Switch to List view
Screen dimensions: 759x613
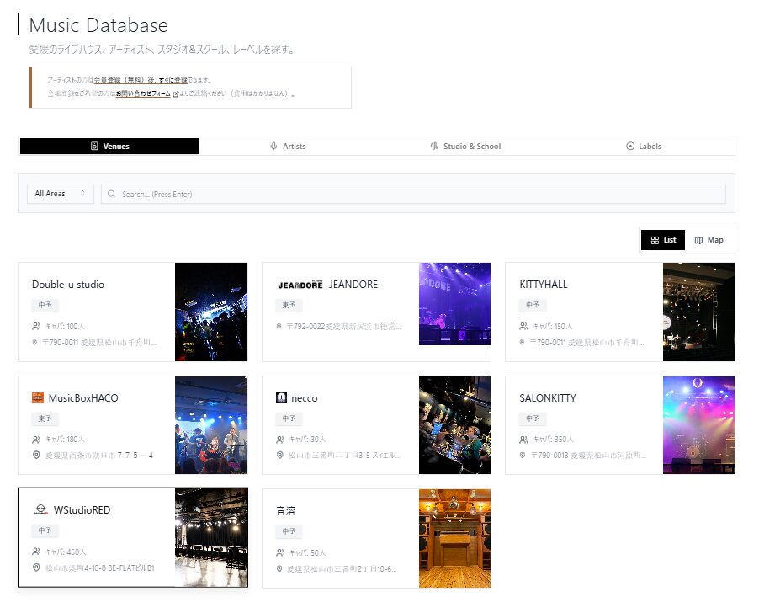(x=663, y=240)
